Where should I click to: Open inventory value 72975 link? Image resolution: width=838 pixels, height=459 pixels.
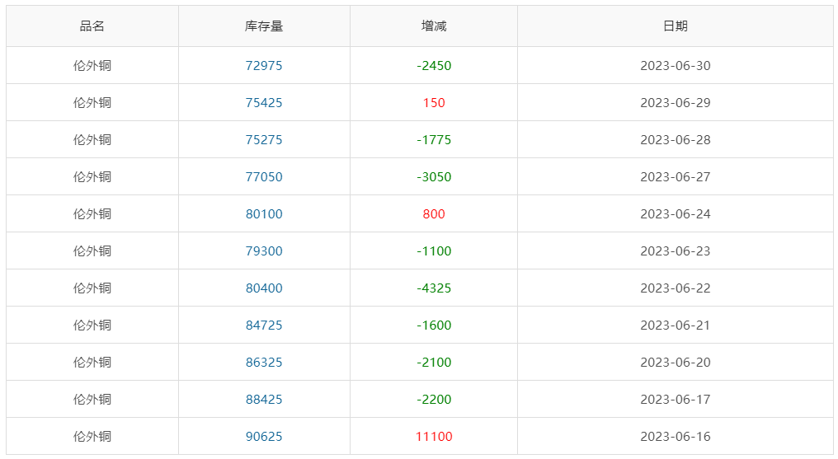tap(264, 66)
